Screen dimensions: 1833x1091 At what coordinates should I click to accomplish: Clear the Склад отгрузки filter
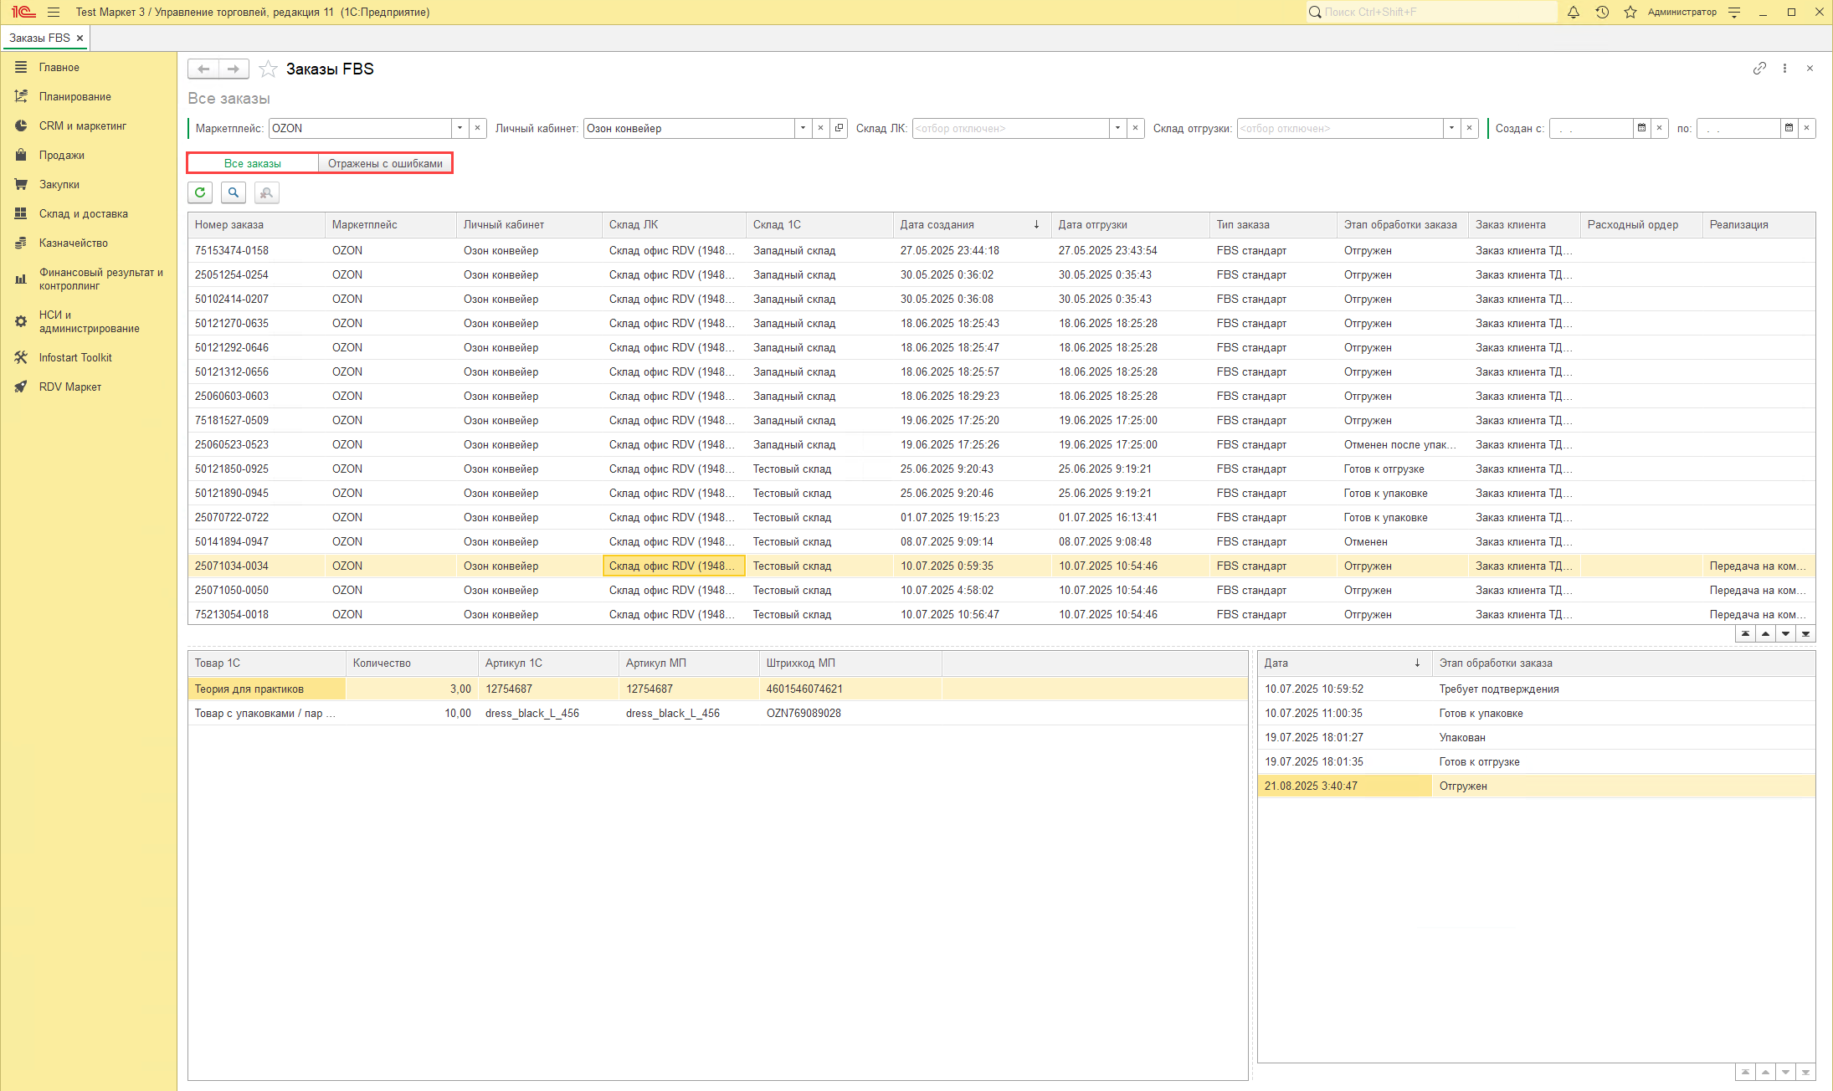(x=1469, y=128)
